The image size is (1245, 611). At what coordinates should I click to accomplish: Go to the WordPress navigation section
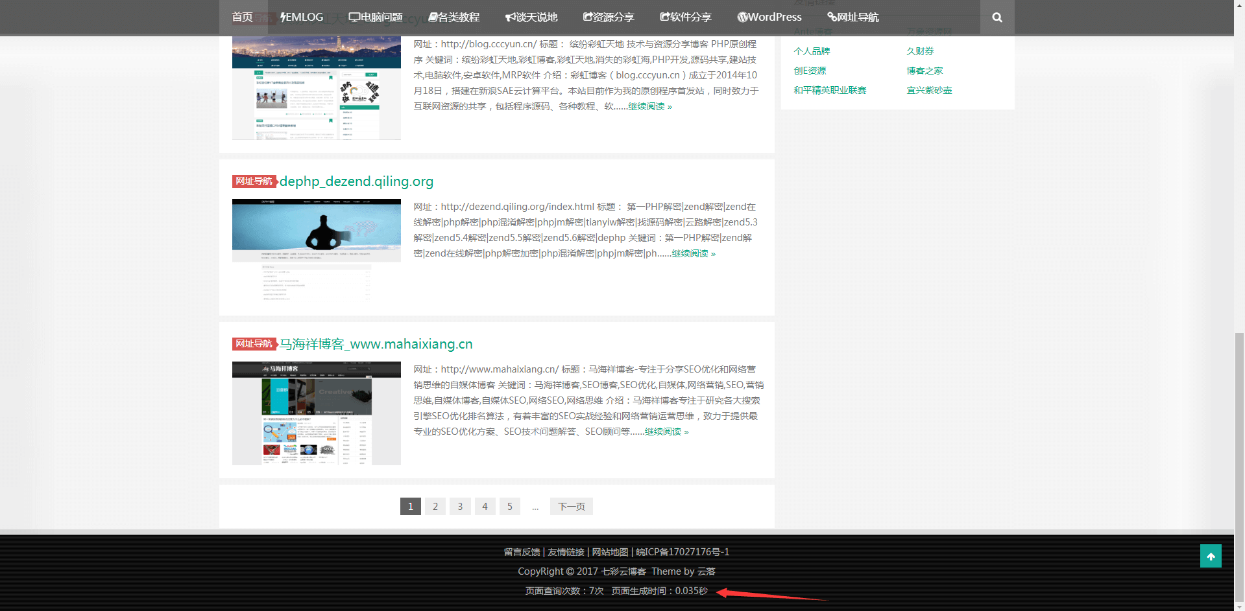point(769,17)
